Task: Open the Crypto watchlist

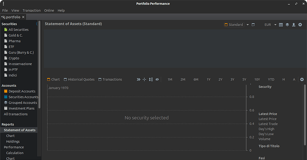Action: [x=14, y=58]
